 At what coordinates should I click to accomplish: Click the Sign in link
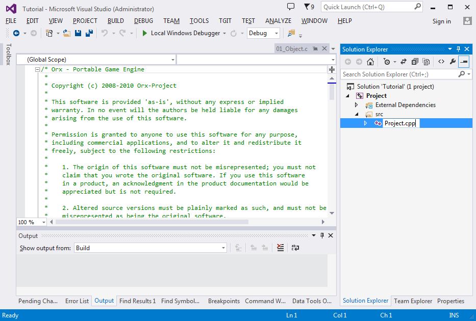[442, 21]
